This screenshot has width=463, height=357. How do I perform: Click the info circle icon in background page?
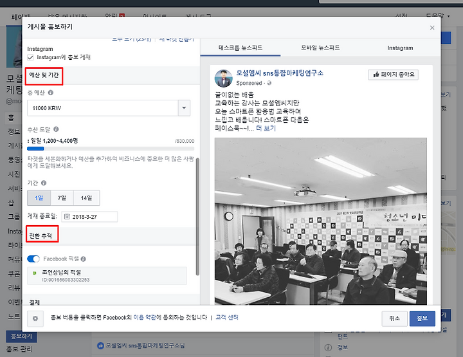(x=328, y=347)
